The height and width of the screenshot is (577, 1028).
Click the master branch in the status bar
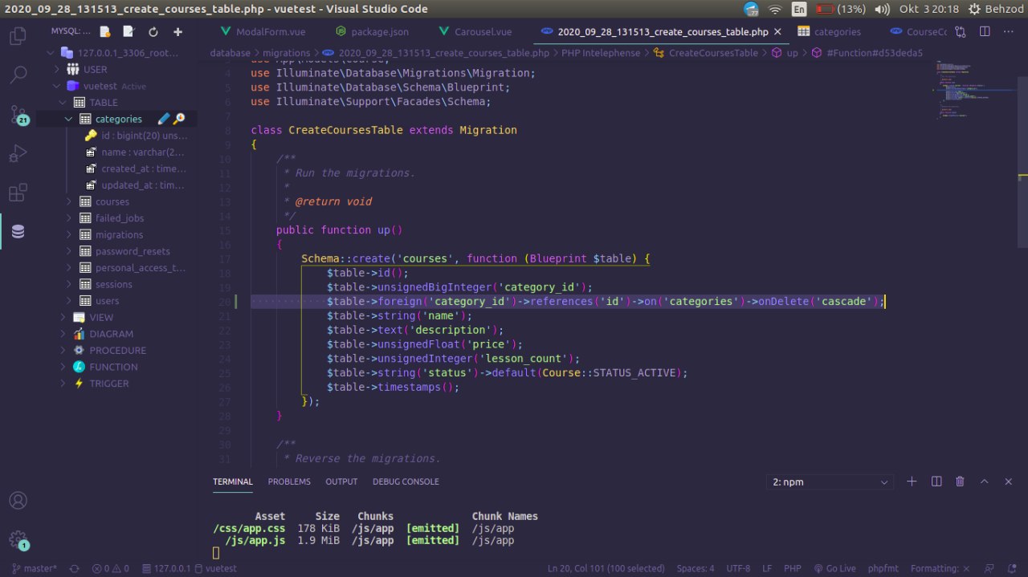(x=34, y=568)
